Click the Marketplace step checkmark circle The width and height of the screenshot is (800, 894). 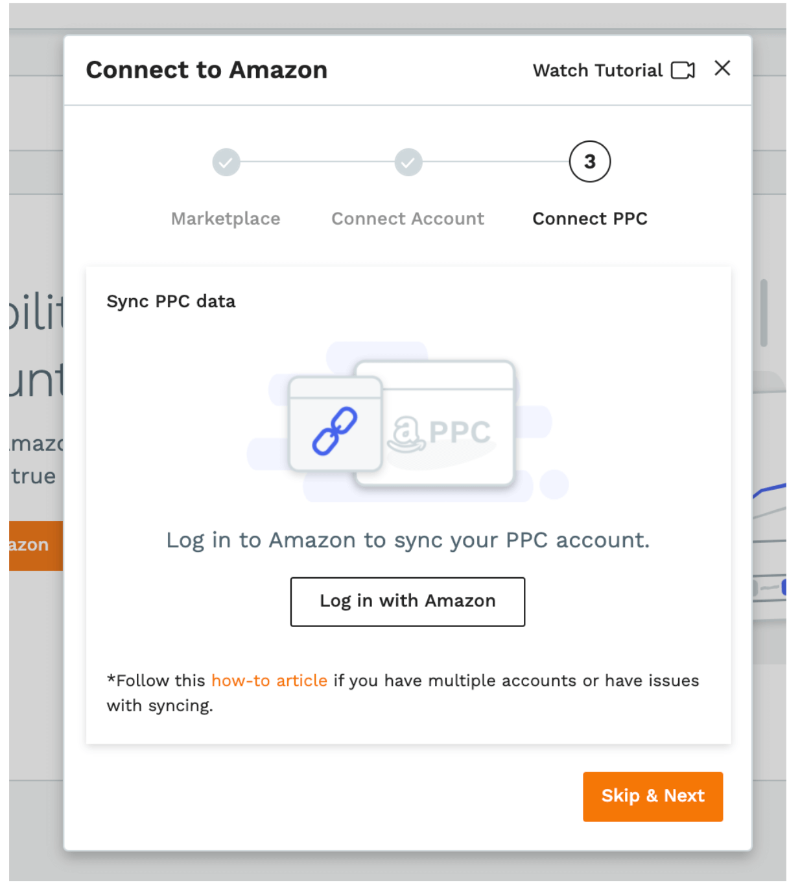tap(226, 162)
